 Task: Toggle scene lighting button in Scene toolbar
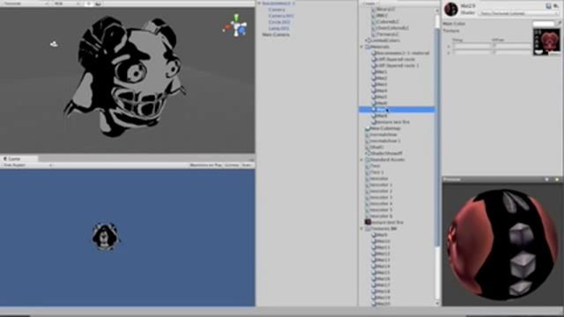pyautogui.click(x=89, y=4)
